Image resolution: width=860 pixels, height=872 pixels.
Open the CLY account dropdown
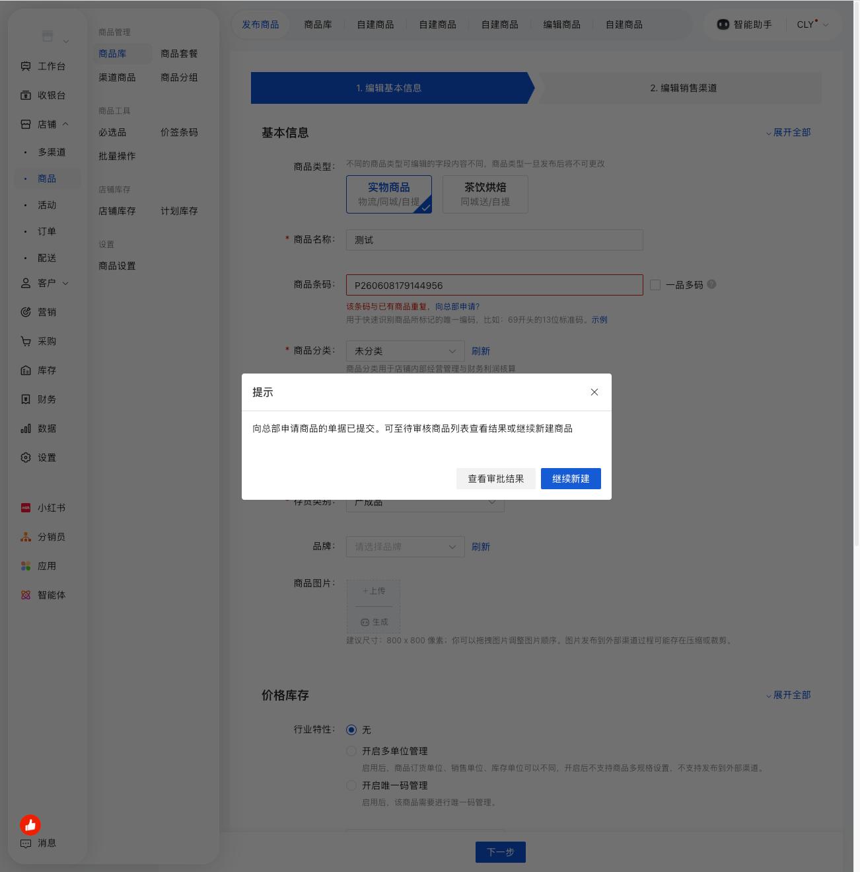812,24
